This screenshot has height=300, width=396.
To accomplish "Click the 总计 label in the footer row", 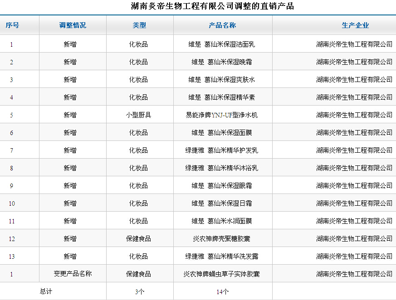I will 46,291.
